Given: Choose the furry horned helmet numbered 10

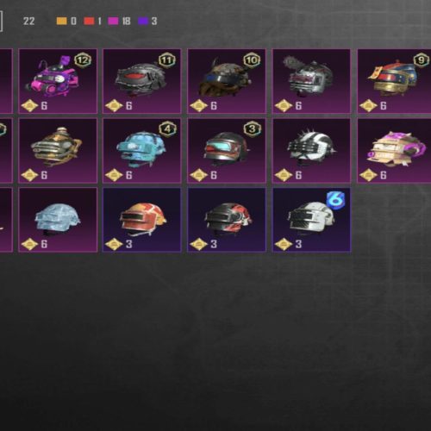Looking at the screenshot, I should (227, 81).
